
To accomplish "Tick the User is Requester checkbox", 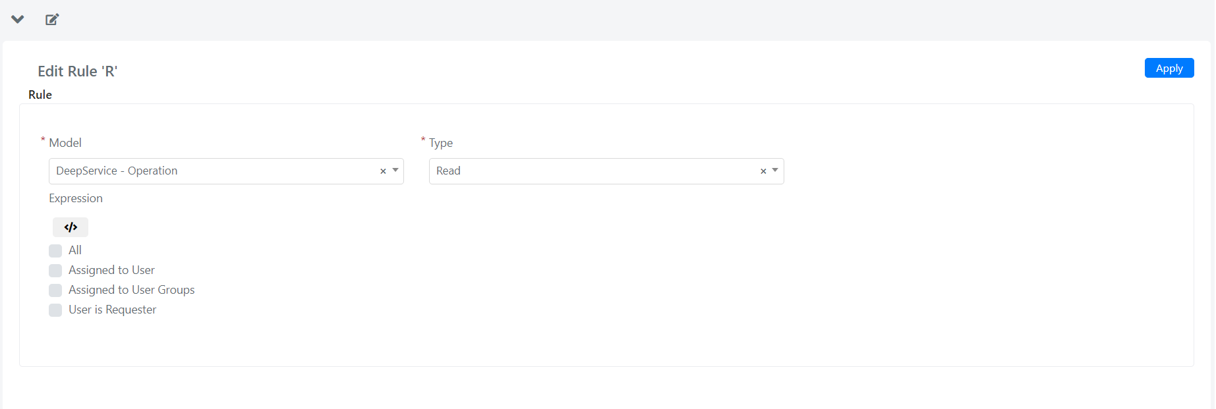I will pyautogui.click(x=55, y=310).
